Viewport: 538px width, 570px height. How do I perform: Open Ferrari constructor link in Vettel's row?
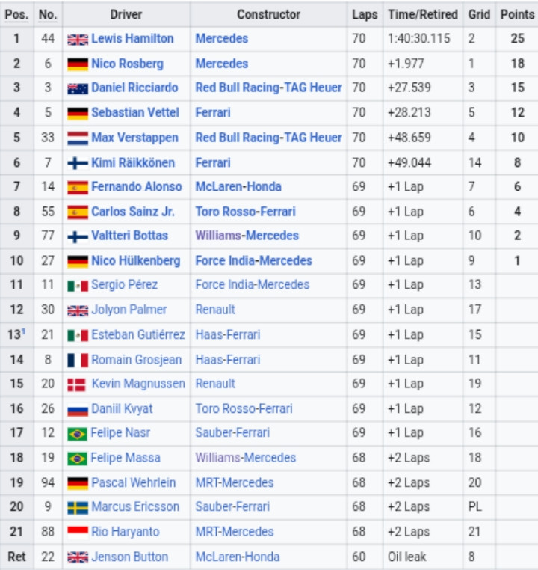pyautogui.click(x=213, y=113)
